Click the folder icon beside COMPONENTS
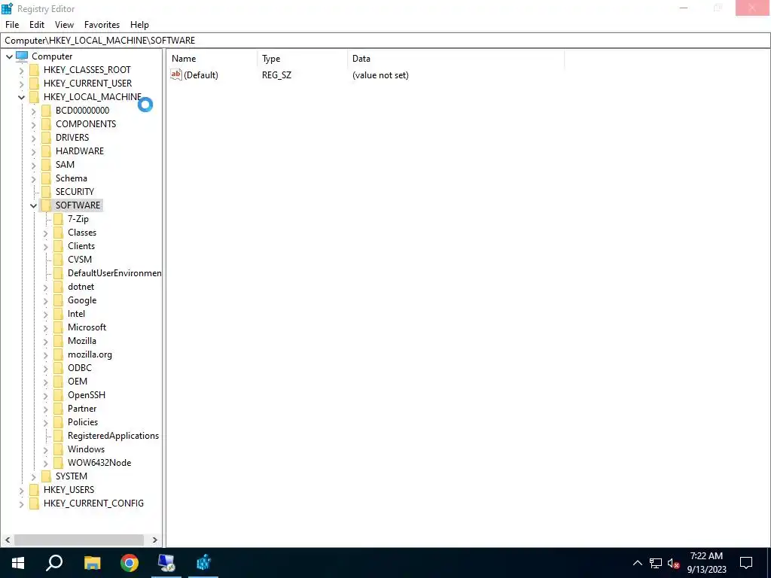The height and width of the screenshot is (578, 771). [46, 124]
